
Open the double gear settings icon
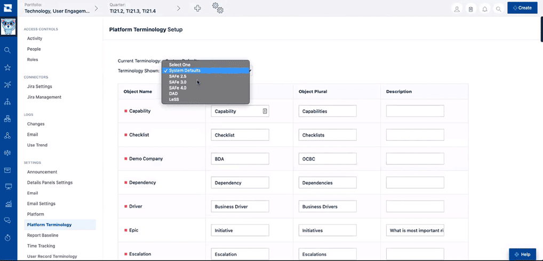(x=218, y=7)
